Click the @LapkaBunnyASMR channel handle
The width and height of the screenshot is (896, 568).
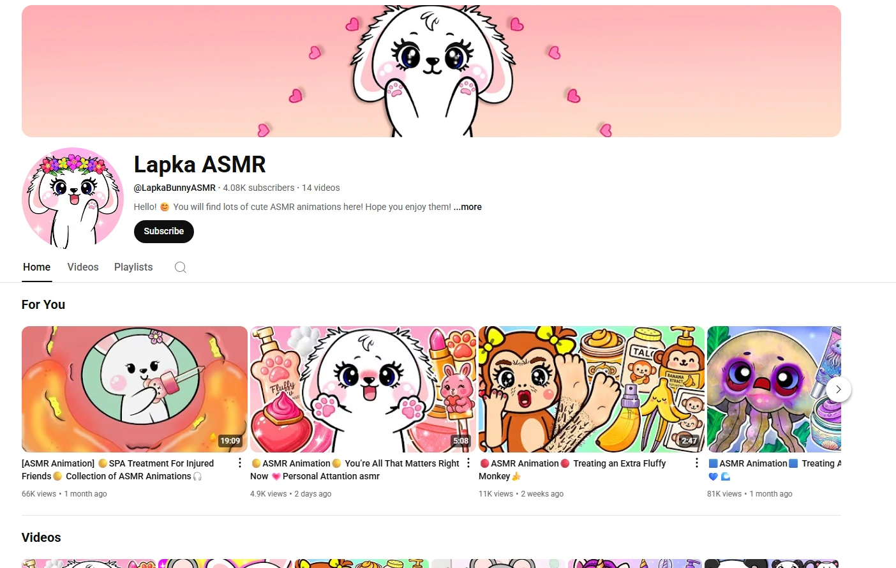click(174, 187)
